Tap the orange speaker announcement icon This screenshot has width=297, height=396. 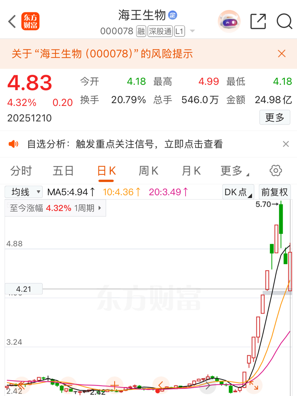point(13,144)
